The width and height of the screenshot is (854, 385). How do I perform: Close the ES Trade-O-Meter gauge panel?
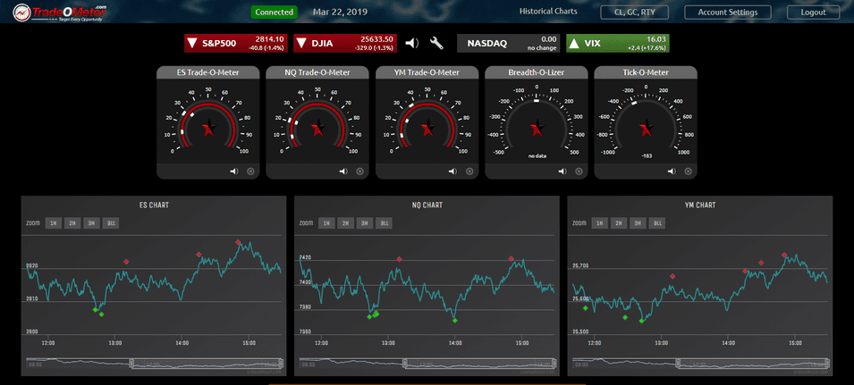(250, 172)
